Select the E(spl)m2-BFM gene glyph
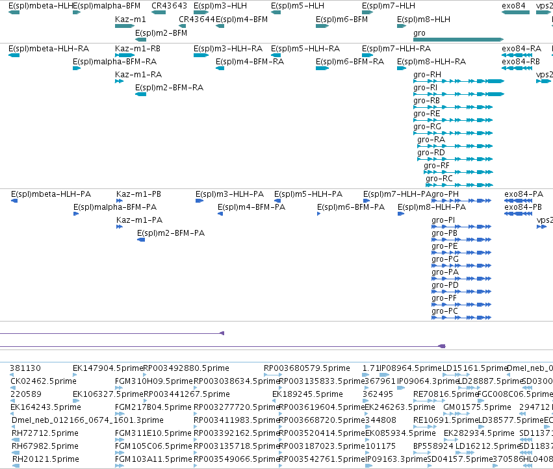The width and height of the screenshot is (553, 469). coord(141,40)
